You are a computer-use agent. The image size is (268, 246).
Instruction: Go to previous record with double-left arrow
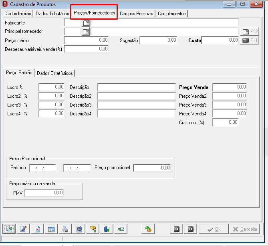(177, 229)
